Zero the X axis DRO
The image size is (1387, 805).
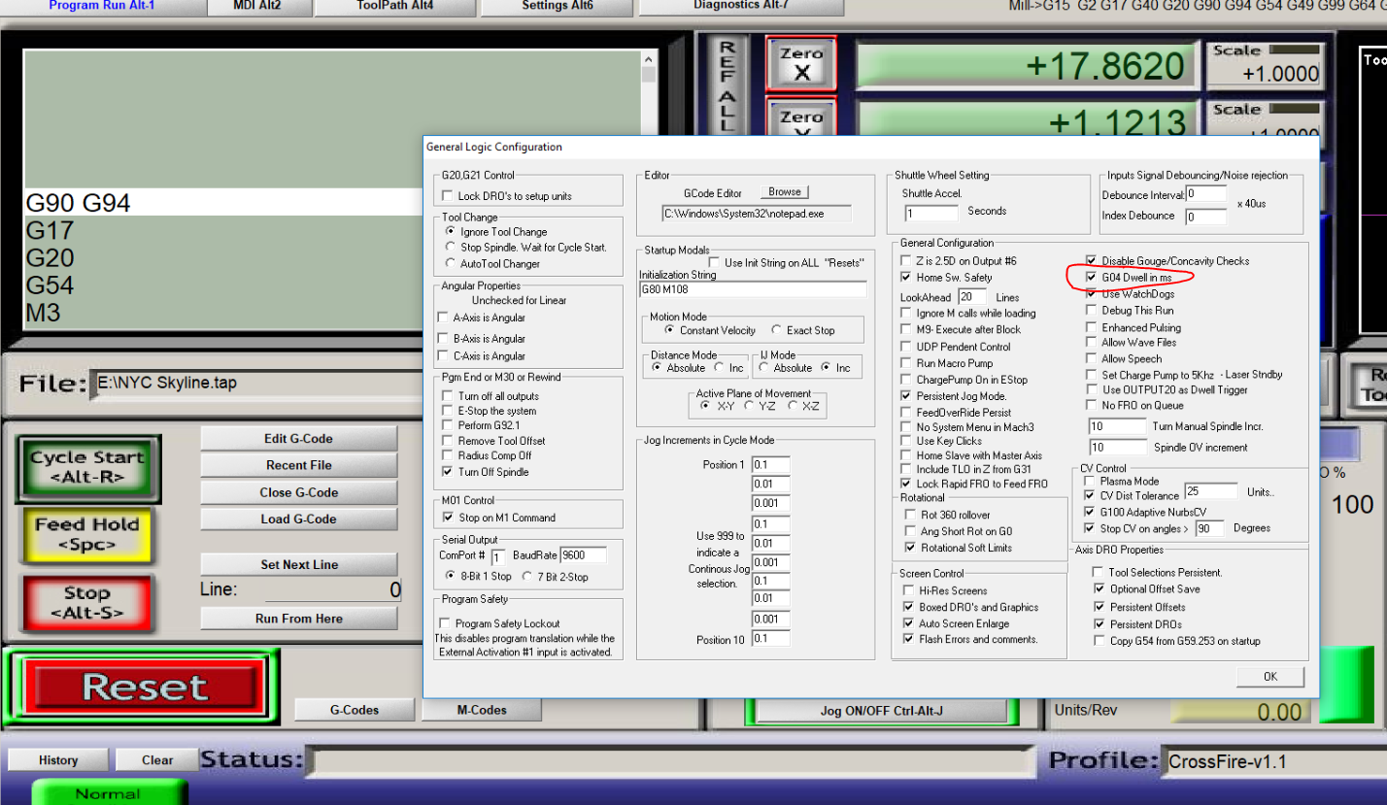[801, 61]
